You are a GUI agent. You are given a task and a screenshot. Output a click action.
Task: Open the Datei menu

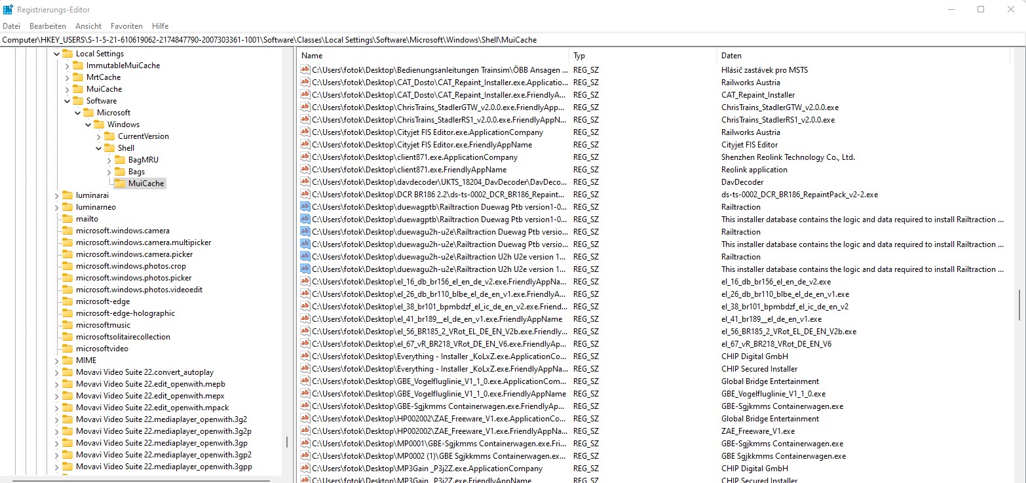[12, 26]
